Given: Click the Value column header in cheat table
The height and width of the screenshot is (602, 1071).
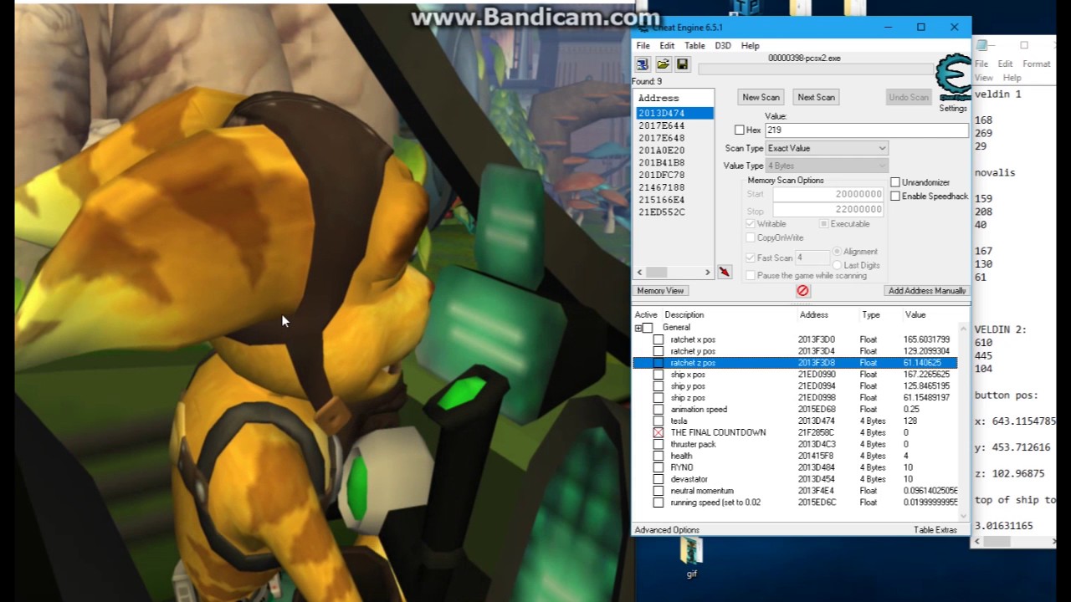Looking at the screenshot, I should [915, 315].
